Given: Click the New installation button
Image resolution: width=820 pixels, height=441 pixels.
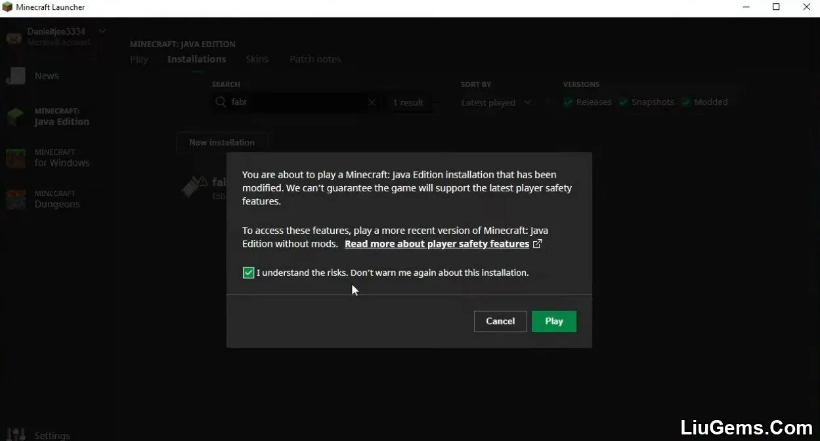Looking at the screenshot, I should (222, 142).
